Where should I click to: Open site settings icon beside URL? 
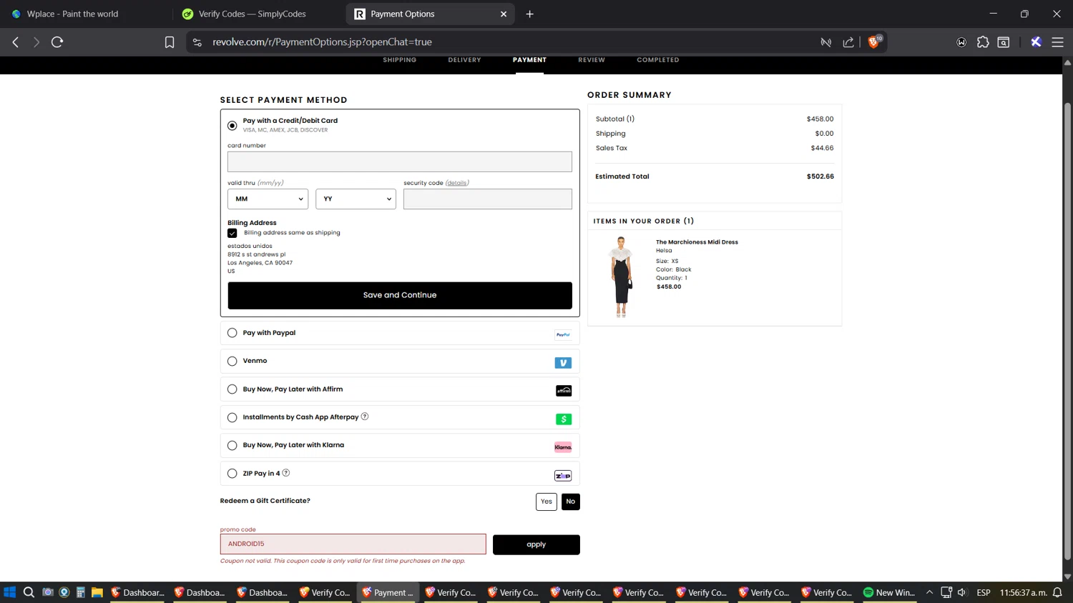[x=197, y=42]
